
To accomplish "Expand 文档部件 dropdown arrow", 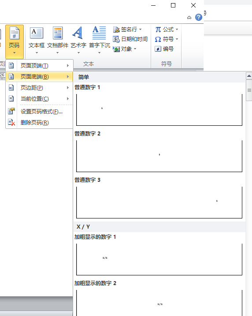I will [x=58, y=53].
